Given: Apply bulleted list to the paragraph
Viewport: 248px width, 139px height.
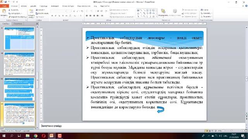Looking at the screenshot, I should tap(87, 11).
